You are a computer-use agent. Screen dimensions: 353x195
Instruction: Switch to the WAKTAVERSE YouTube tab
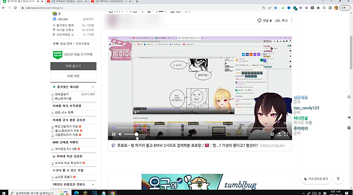(111, 1)
